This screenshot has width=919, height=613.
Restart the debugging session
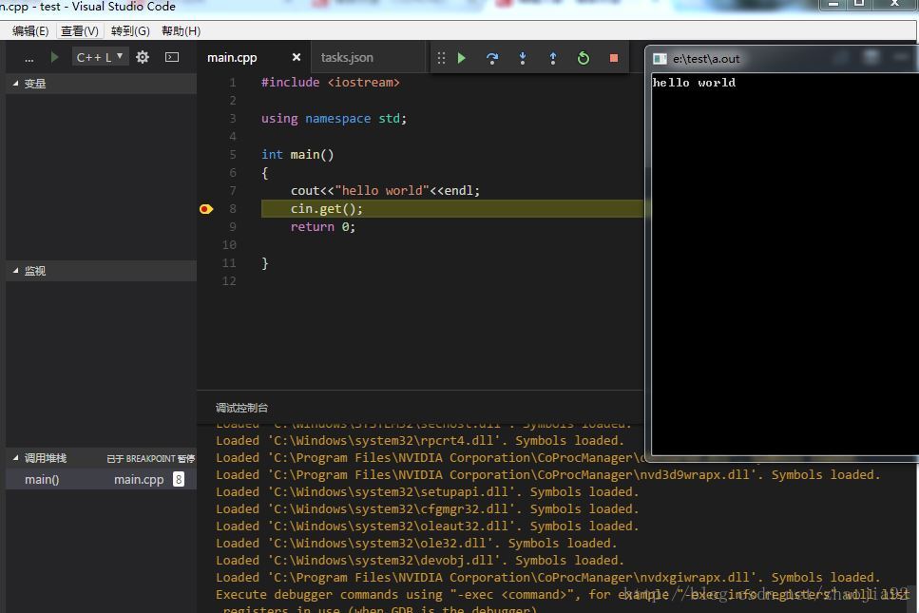click(584, 58)
